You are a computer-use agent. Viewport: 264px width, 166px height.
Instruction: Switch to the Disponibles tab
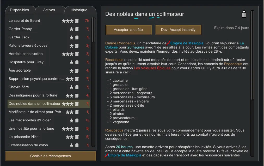[x=19, y=10]
